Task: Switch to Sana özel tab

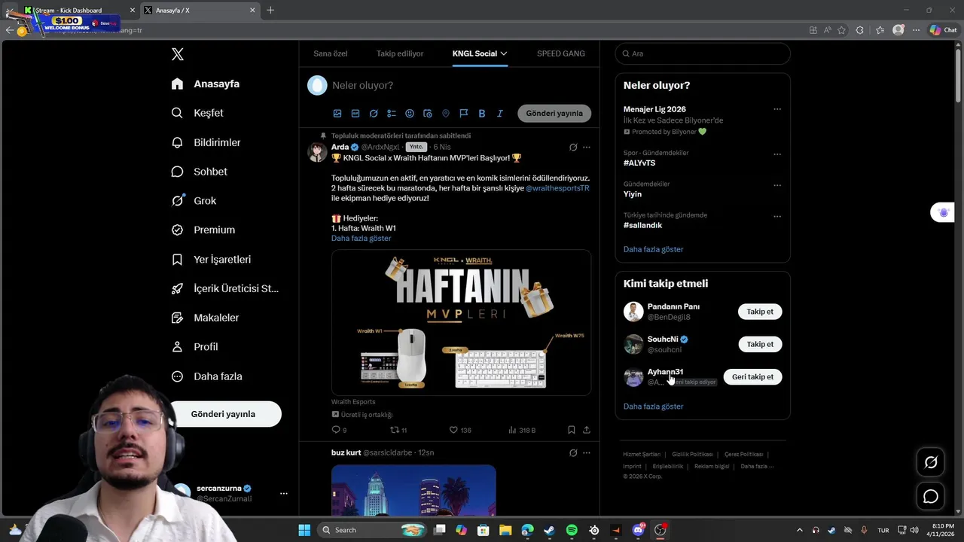Action: point(331,53)
